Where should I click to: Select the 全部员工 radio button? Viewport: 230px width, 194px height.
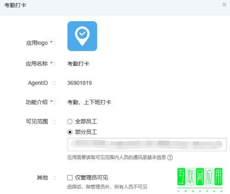coord(70,122)
